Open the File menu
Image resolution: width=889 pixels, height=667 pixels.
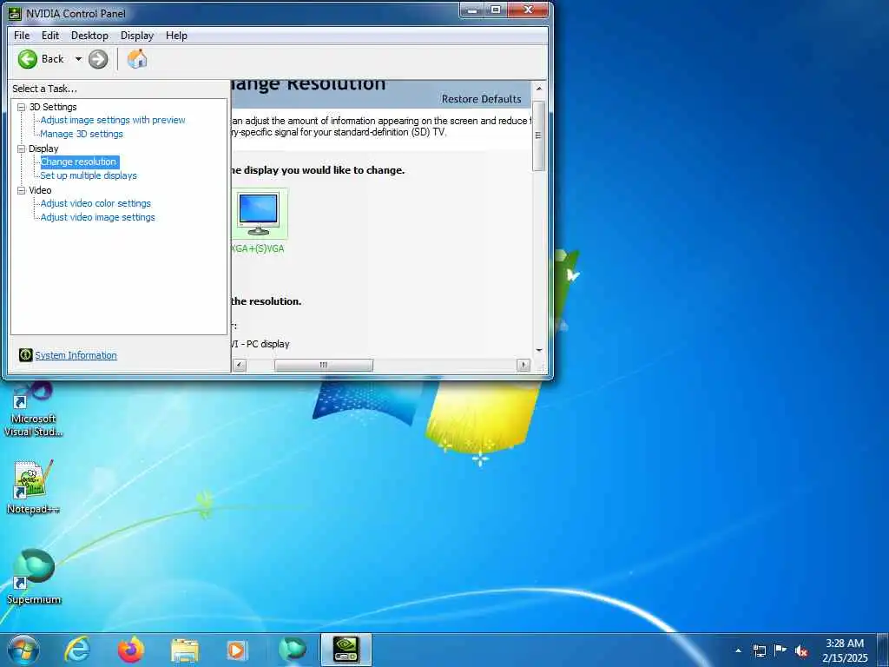coord(22,35)
